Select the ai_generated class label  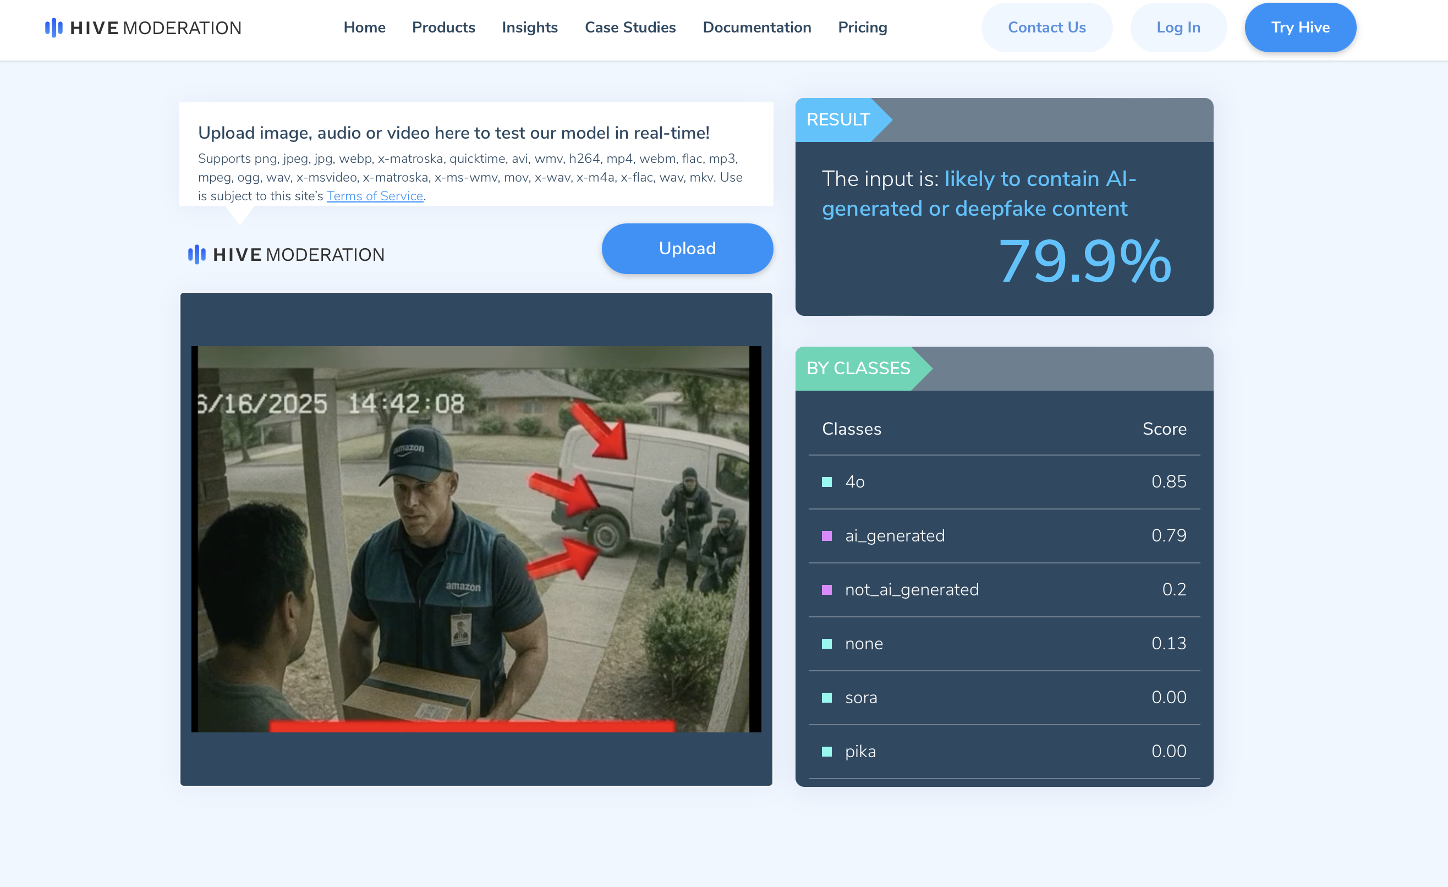(895, 536)
